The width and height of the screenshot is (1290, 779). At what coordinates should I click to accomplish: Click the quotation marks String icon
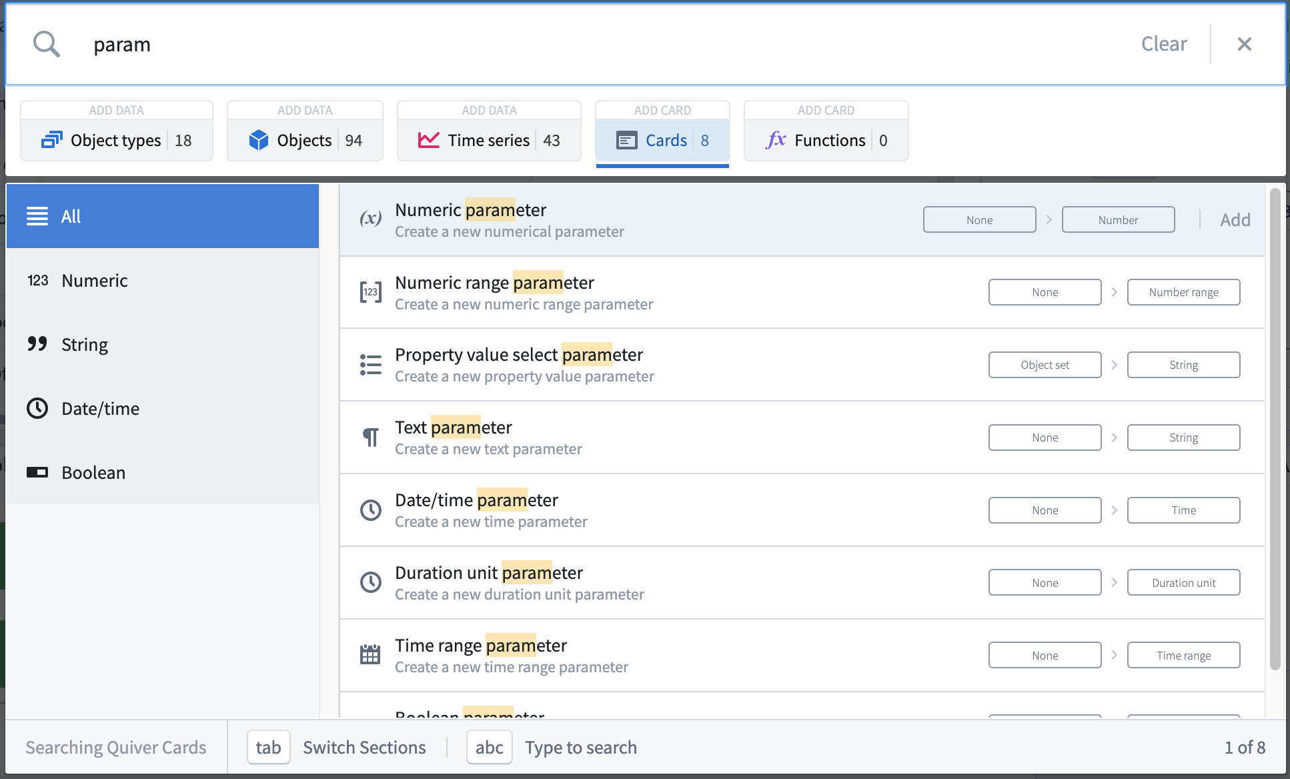tap(37, 344)
